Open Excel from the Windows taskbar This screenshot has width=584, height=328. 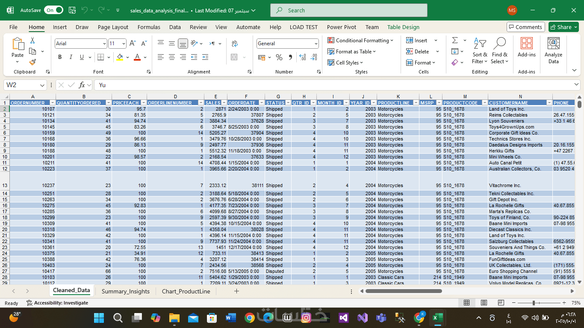437,318
